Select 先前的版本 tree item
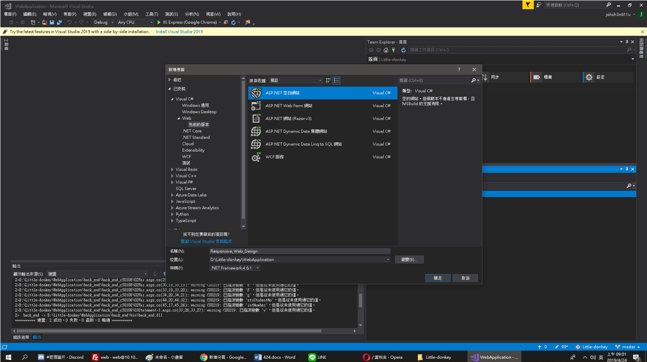This screenshot has height=362, width=647. 199,125
